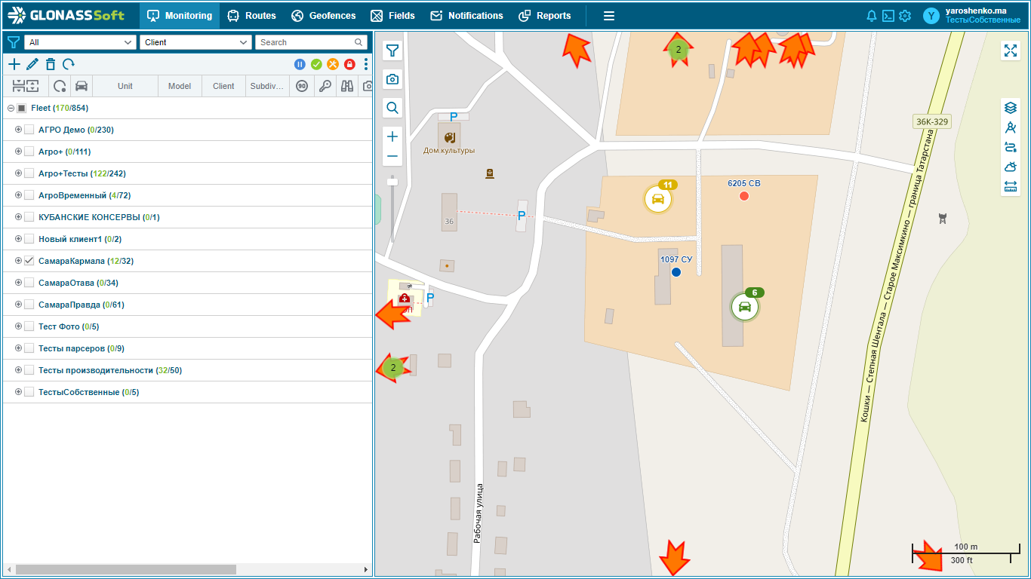Click inside the unit Search field
The image size is (1031, 579).
pyautogui.click(x=311, y=42)
